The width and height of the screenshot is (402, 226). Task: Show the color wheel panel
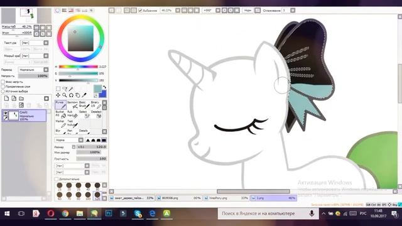pos(57,10)
